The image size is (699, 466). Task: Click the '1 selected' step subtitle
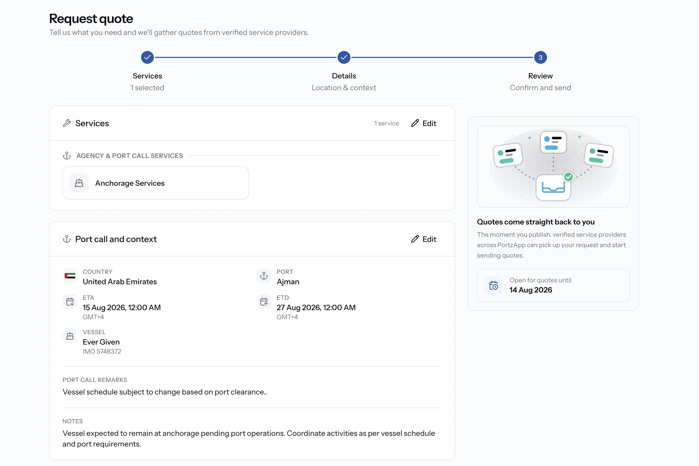click(x=147, y=88)
